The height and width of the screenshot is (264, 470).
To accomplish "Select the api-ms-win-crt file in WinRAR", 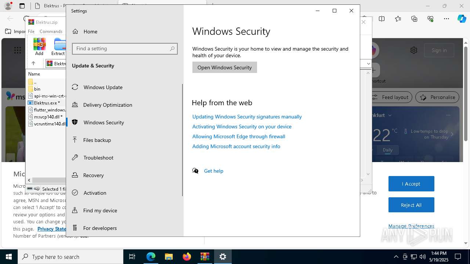I will click(x=47, y=96).
